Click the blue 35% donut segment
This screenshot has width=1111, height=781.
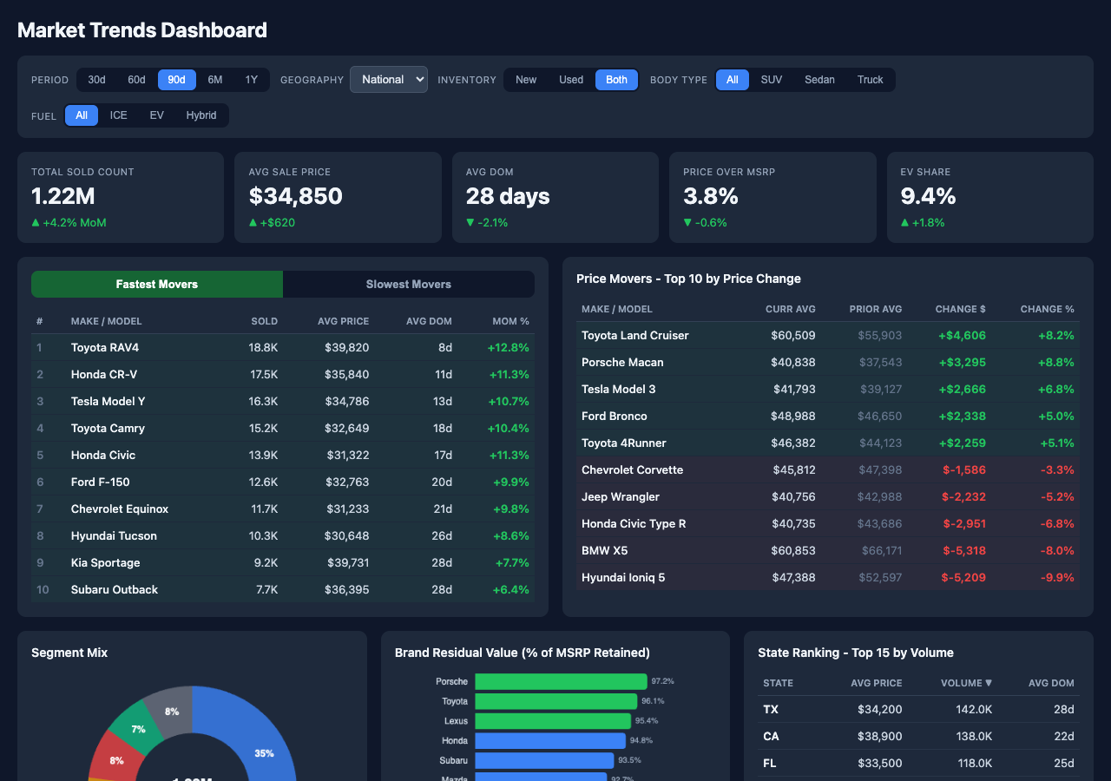(264, 753)
